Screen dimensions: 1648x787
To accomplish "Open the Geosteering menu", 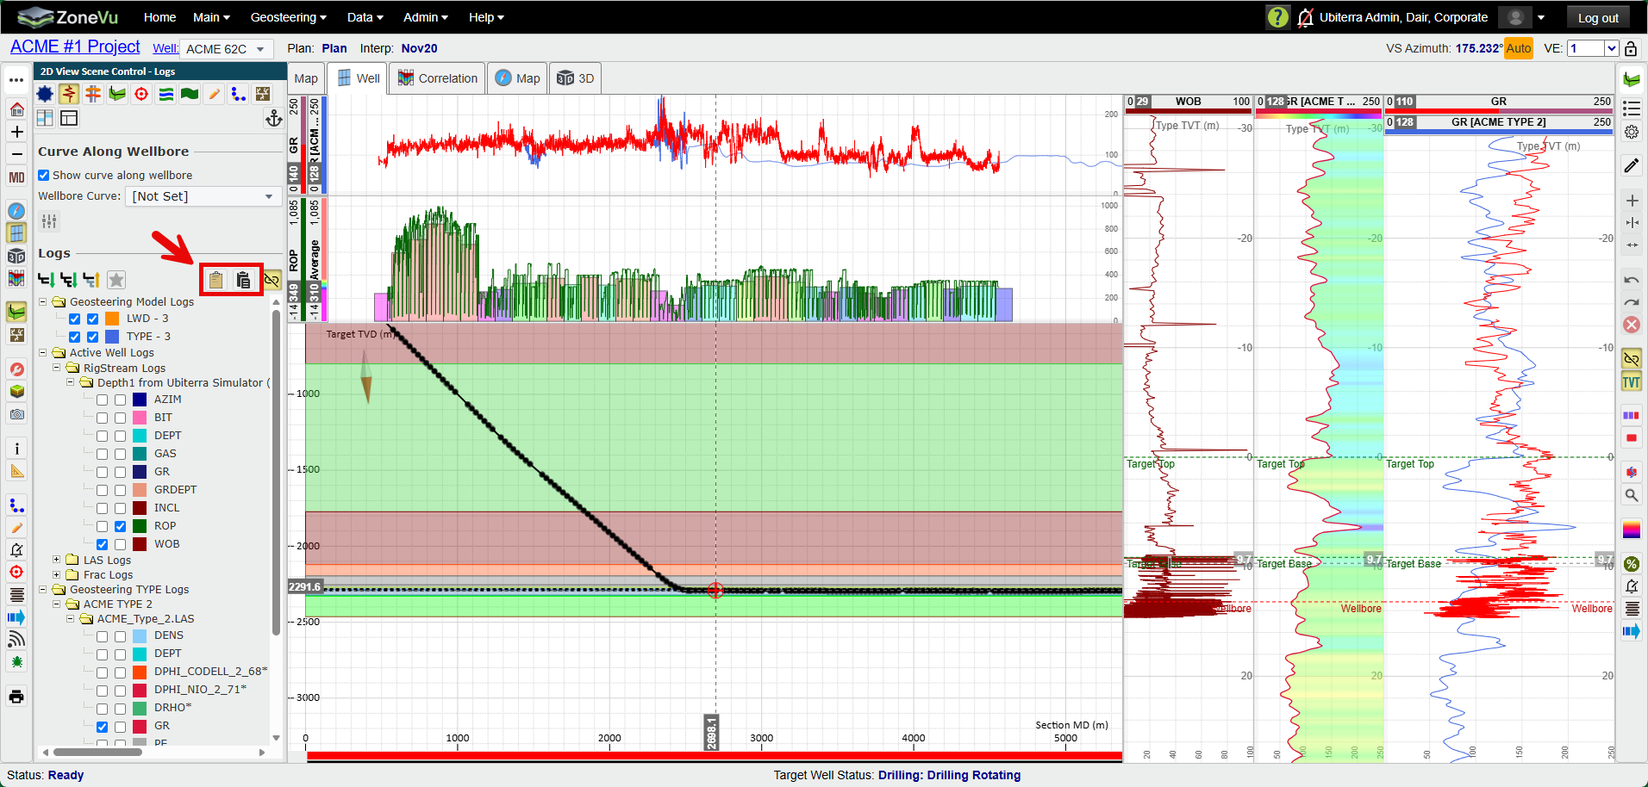I will pyautogui.click(x=288, y=17).
